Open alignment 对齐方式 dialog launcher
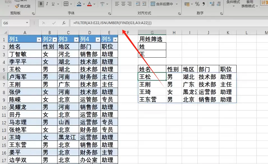Screen dimensions: 268x164 click(179, 14)
